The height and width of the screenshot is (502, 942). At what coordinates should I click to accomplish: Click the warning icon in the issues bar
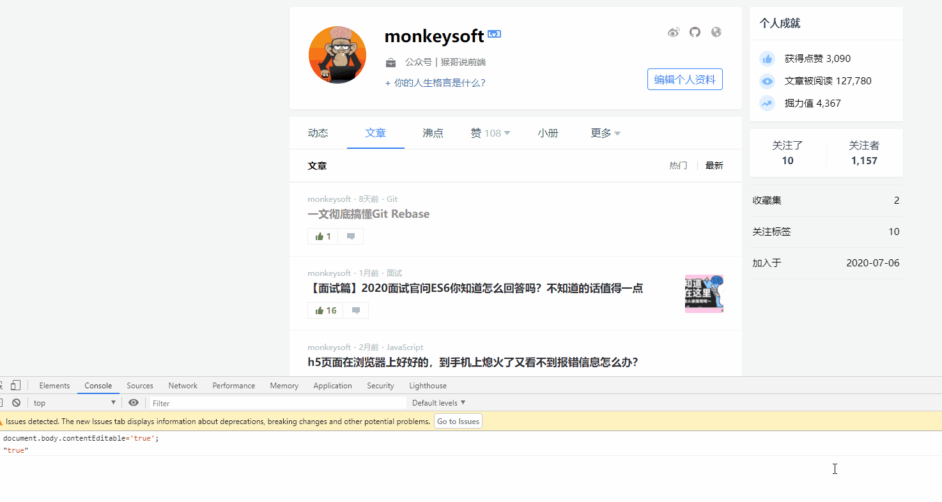click(x=2, y=422)
